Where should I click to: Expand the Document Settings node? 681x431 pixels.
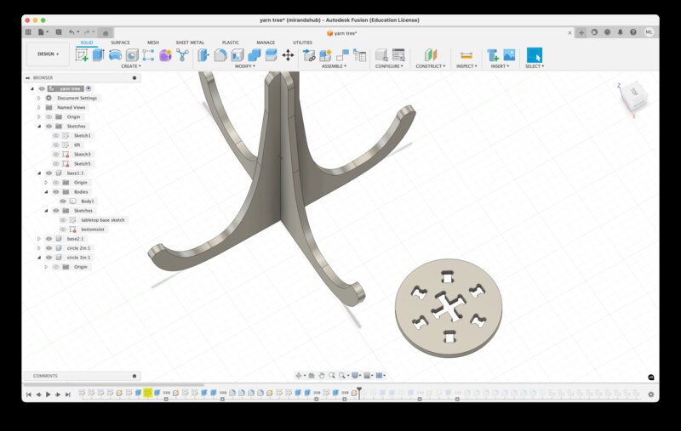pos(38,98)
